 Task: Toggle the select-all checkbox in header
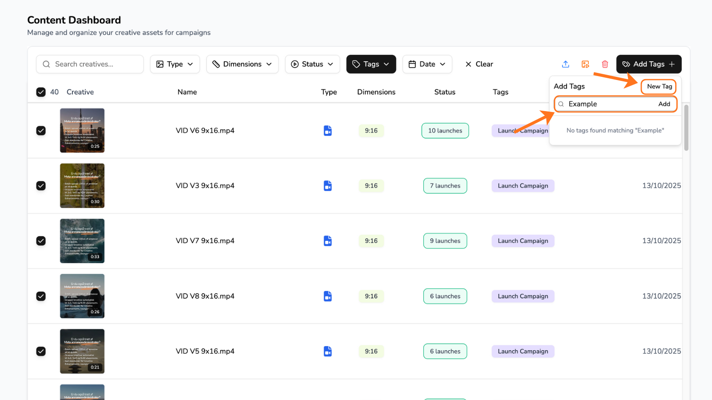point(41,92)
